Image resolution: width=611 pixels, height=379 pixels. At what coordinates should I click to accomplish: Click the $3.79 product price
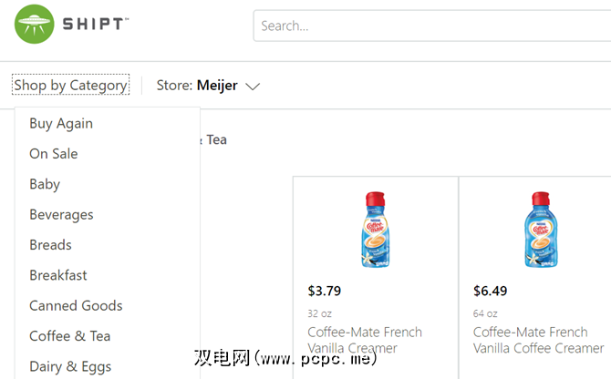[x=326, y=292]
